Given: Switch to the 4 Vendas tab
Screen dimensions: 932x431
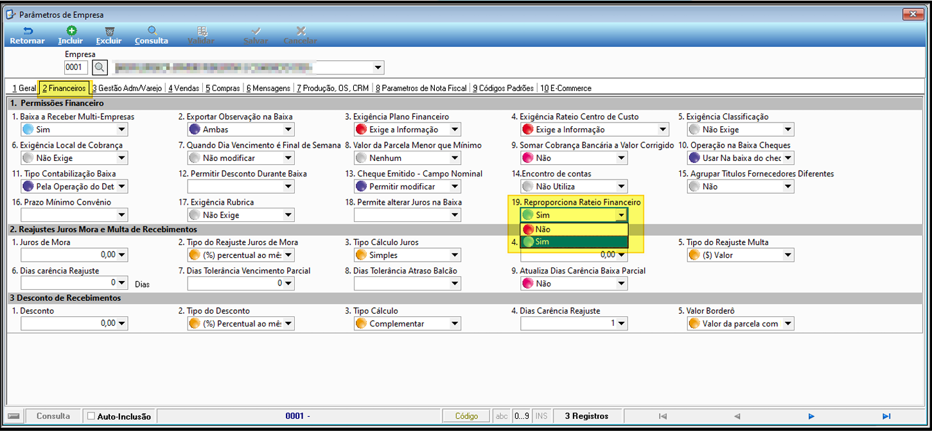Looking at the screenshot, I should click(184, 88).
